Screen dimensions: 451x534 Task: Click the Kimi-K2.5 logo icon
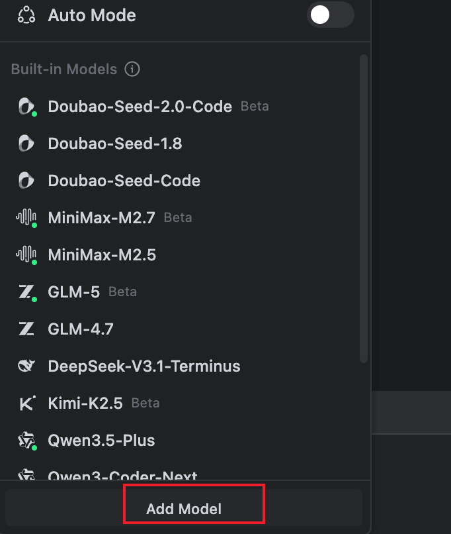point(26,403)
